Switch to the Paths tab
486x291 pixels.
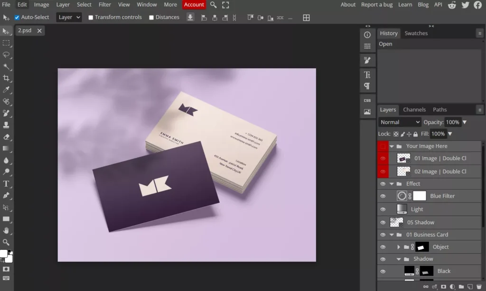440,109
